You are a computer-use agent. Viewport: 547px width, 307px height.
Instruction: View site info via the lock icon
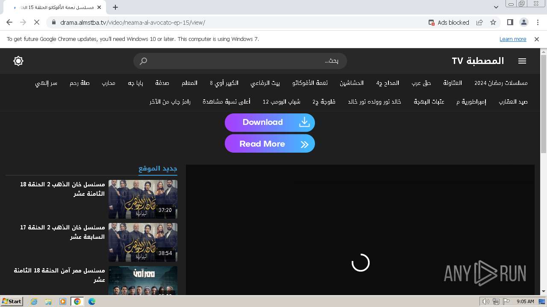pyautogui.click(x=53, y=22)
